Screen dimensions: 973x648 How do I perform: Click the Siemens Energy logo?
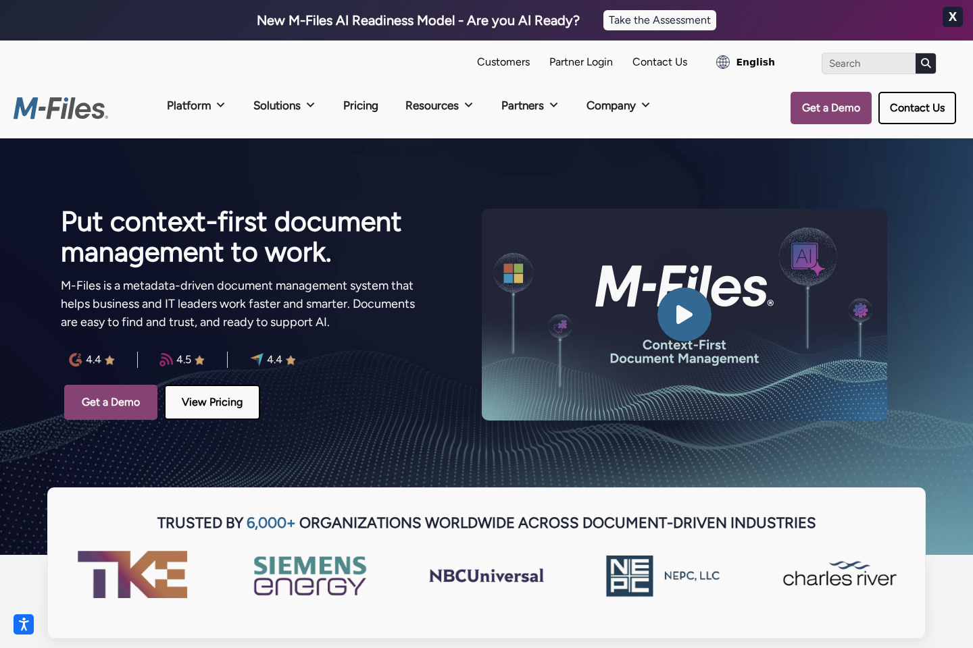(310, 576)
